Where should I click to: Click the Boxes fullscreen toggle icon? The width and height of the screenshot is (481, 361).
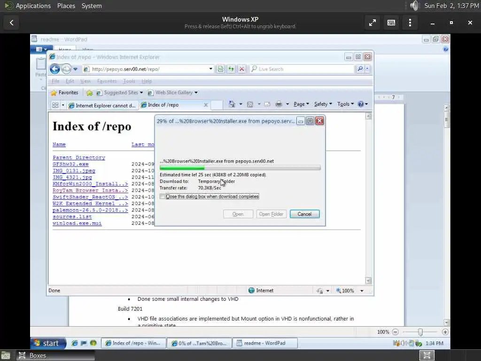pos(372,23)
